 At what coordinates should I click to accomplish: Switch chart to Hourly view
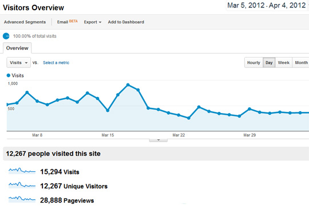(x=253, y=63)
